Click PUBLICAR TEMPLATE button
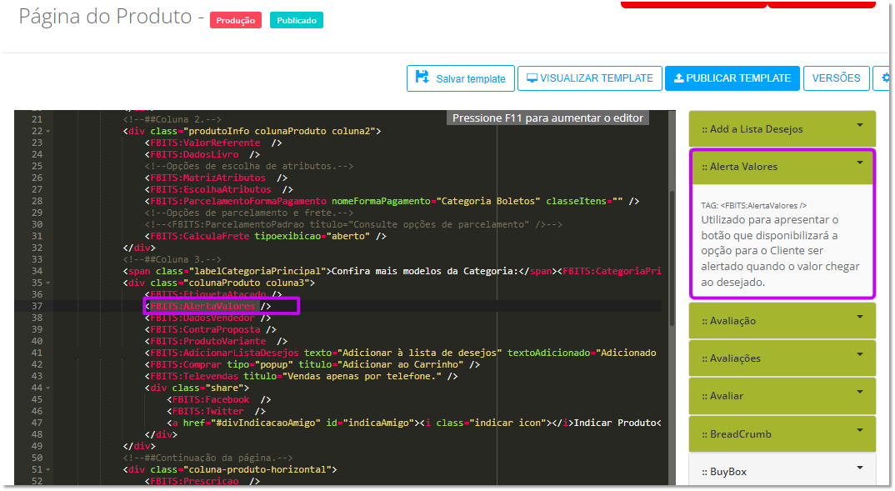The image size is (895, 491). 732,78
